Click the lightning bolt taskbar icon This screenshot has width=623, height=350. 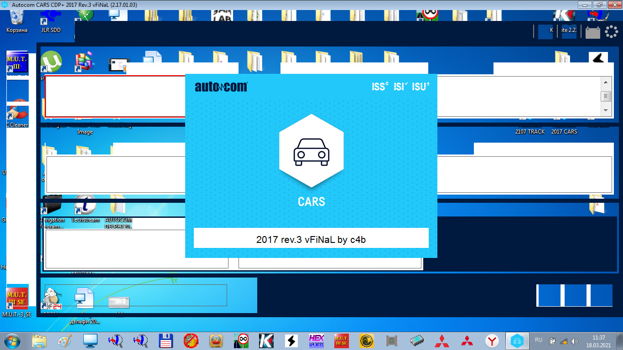coord(291,340)
